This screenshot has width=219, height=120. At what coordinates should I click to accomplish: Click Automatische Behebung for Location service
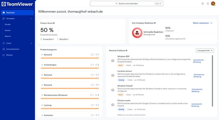pyautogui.click(x=199, y=76)
